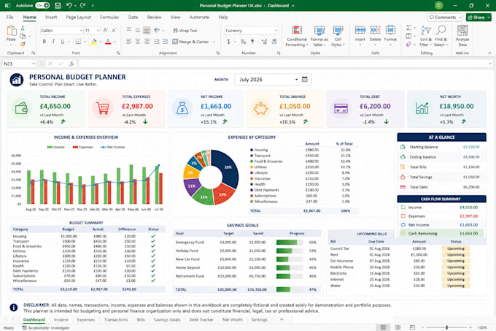Click inside the formula bar

click(x=283, y=64)
